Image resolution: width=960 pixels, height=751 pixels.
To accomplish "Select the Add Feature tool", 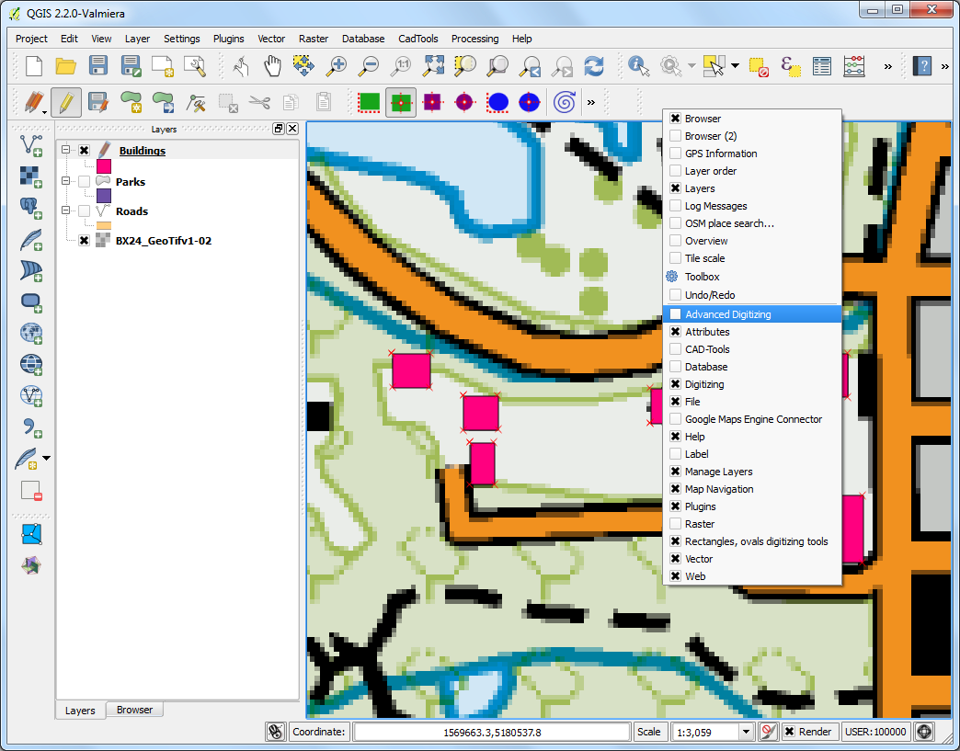I will pos(131,102).
